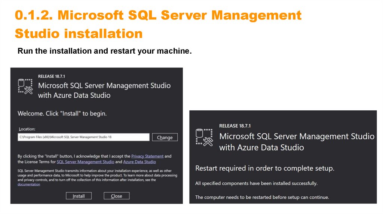Viewport: 383px width, 214px height.
Task: Click the SSMS logo icon in the Restart required dialog
Action: click(x=204, y=138)
